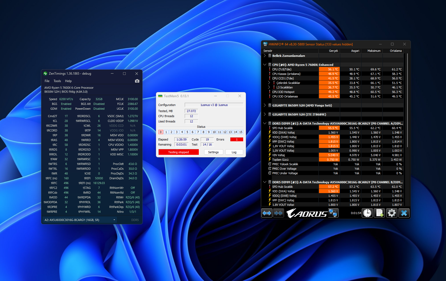Collapse the DDR5 DIMM [#1] sensor group
This screenshot has width=446, height=281.
pyautogui.click(x=265, y=124)
